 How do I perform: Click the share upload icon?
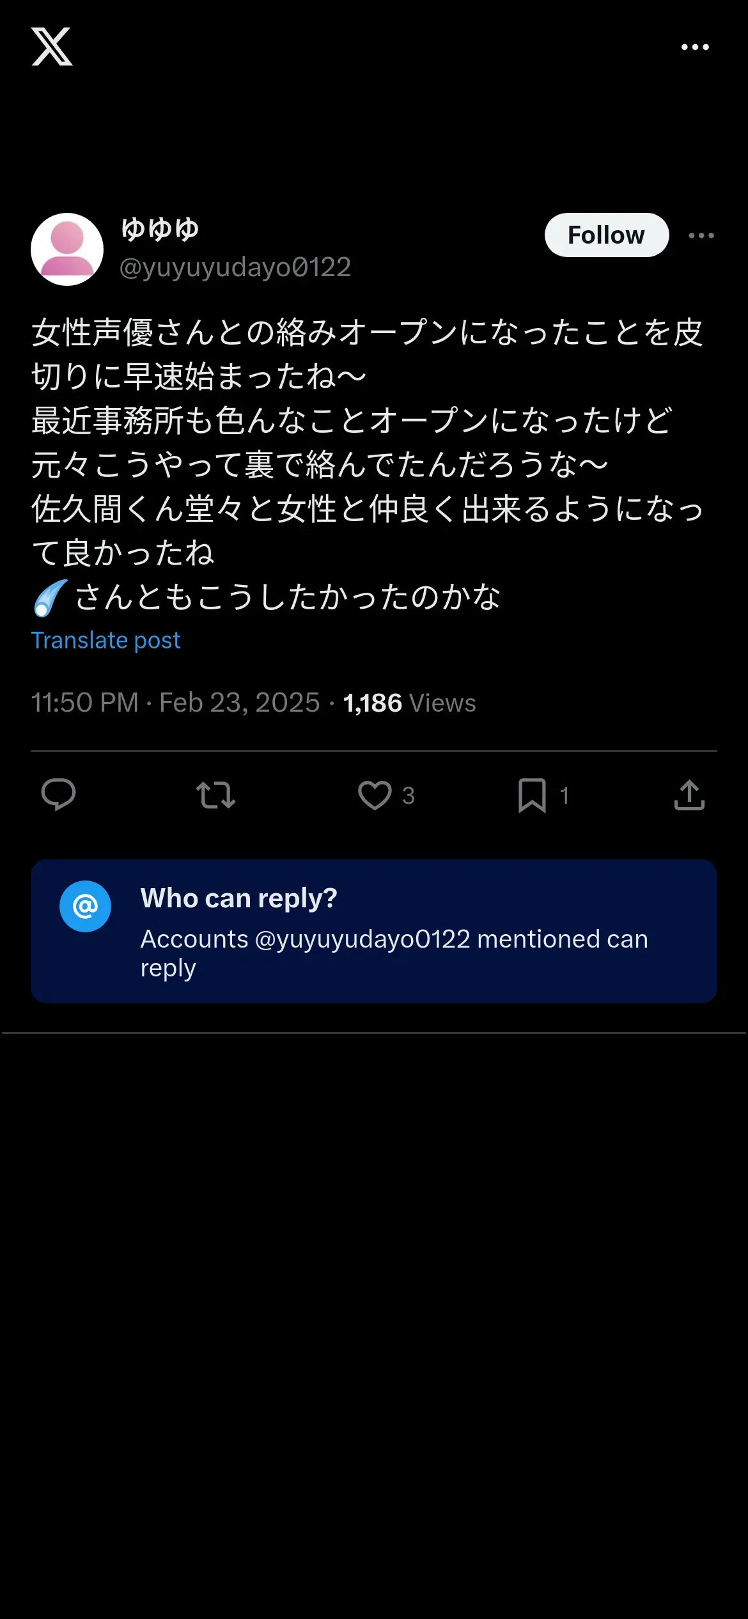click(x=689, y=795)
